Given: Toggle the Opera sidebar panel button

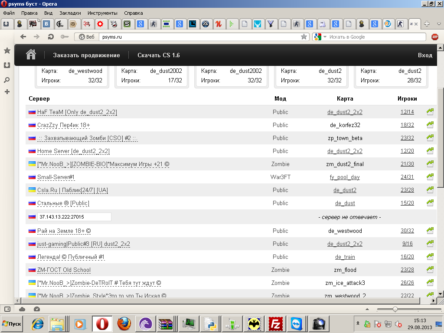Looking at the screenshot, I should tap(7, 309).
